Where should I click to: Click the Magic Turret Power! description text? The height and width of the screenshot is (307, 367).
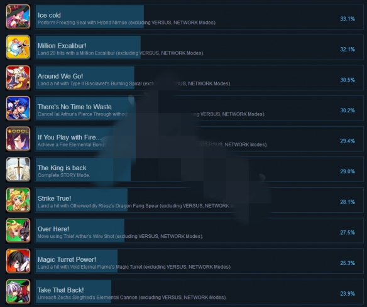pyautogui.click(x=134, y=267)
